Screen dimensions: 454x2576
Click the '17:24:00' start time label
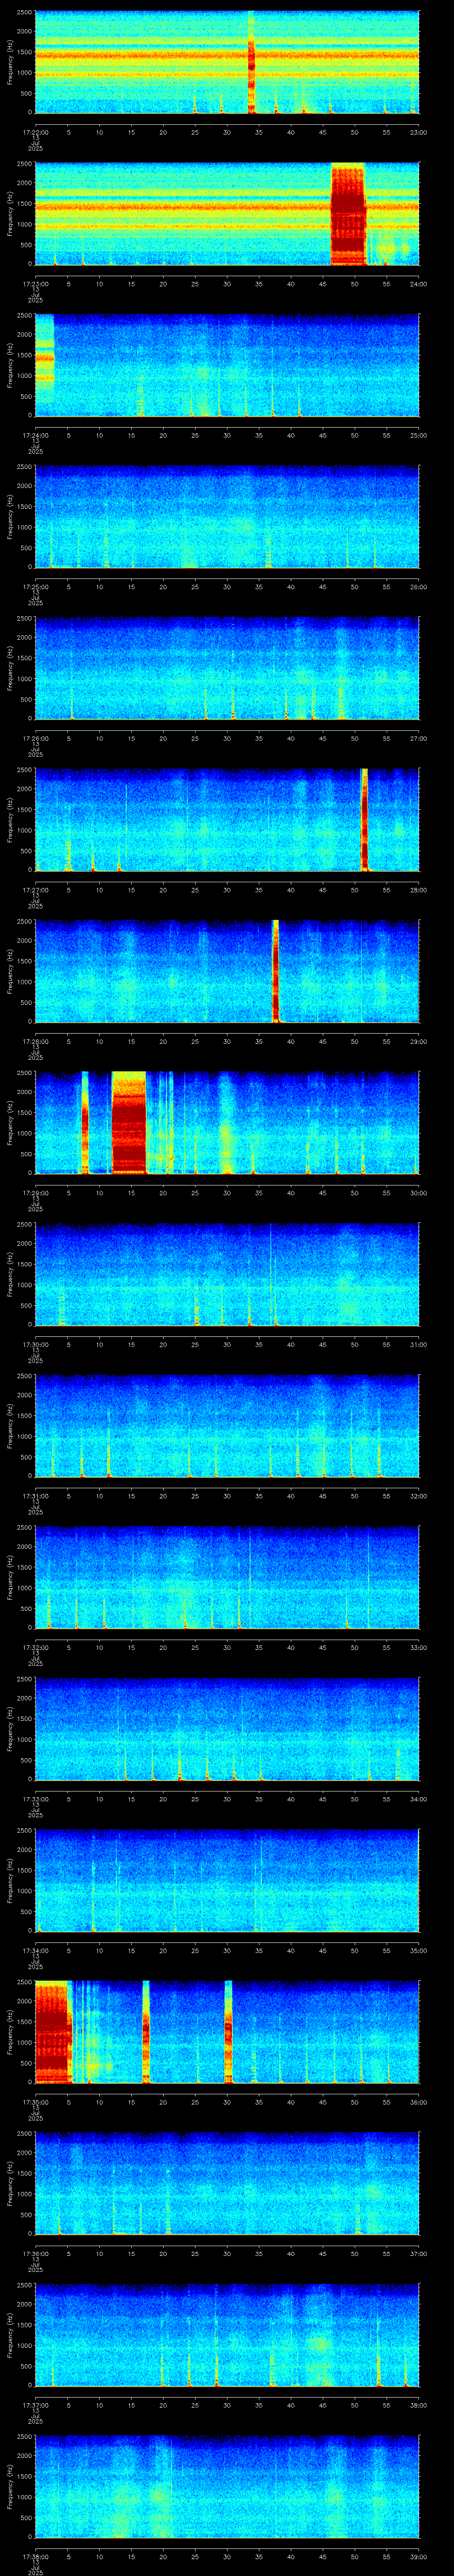pos(35,435)
